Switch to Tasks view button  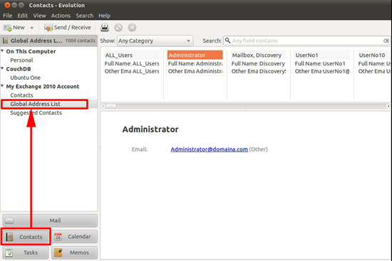26,252
